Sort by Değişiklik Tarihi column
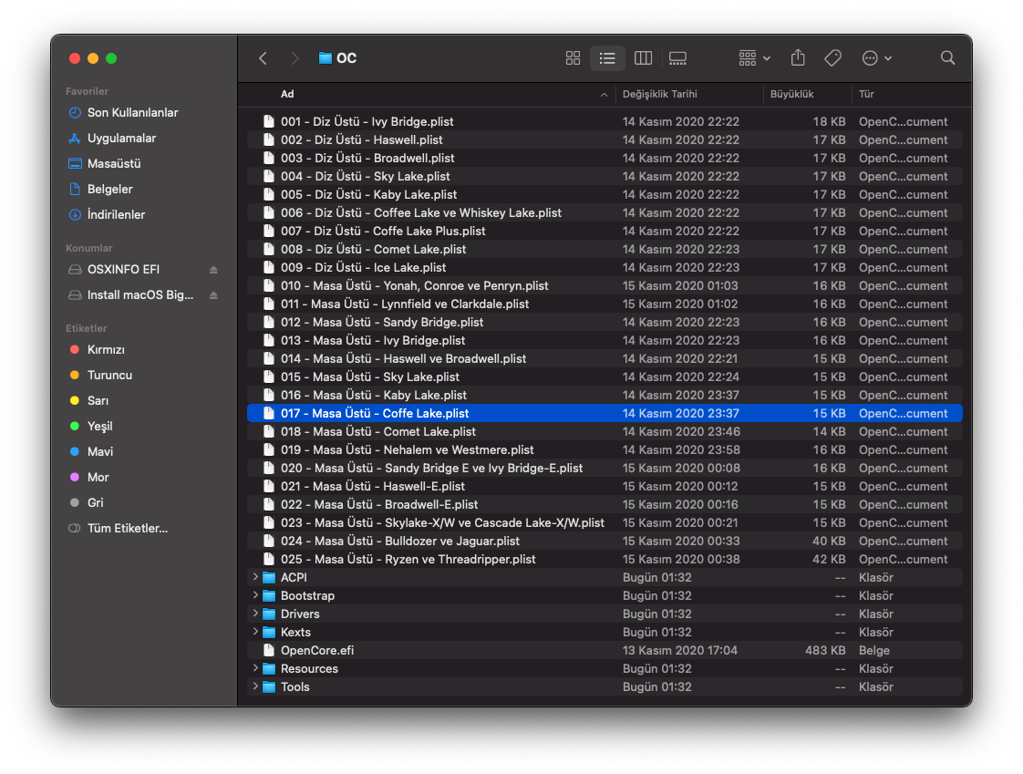Screen dimensions: 1023x774 pos(660,94)
